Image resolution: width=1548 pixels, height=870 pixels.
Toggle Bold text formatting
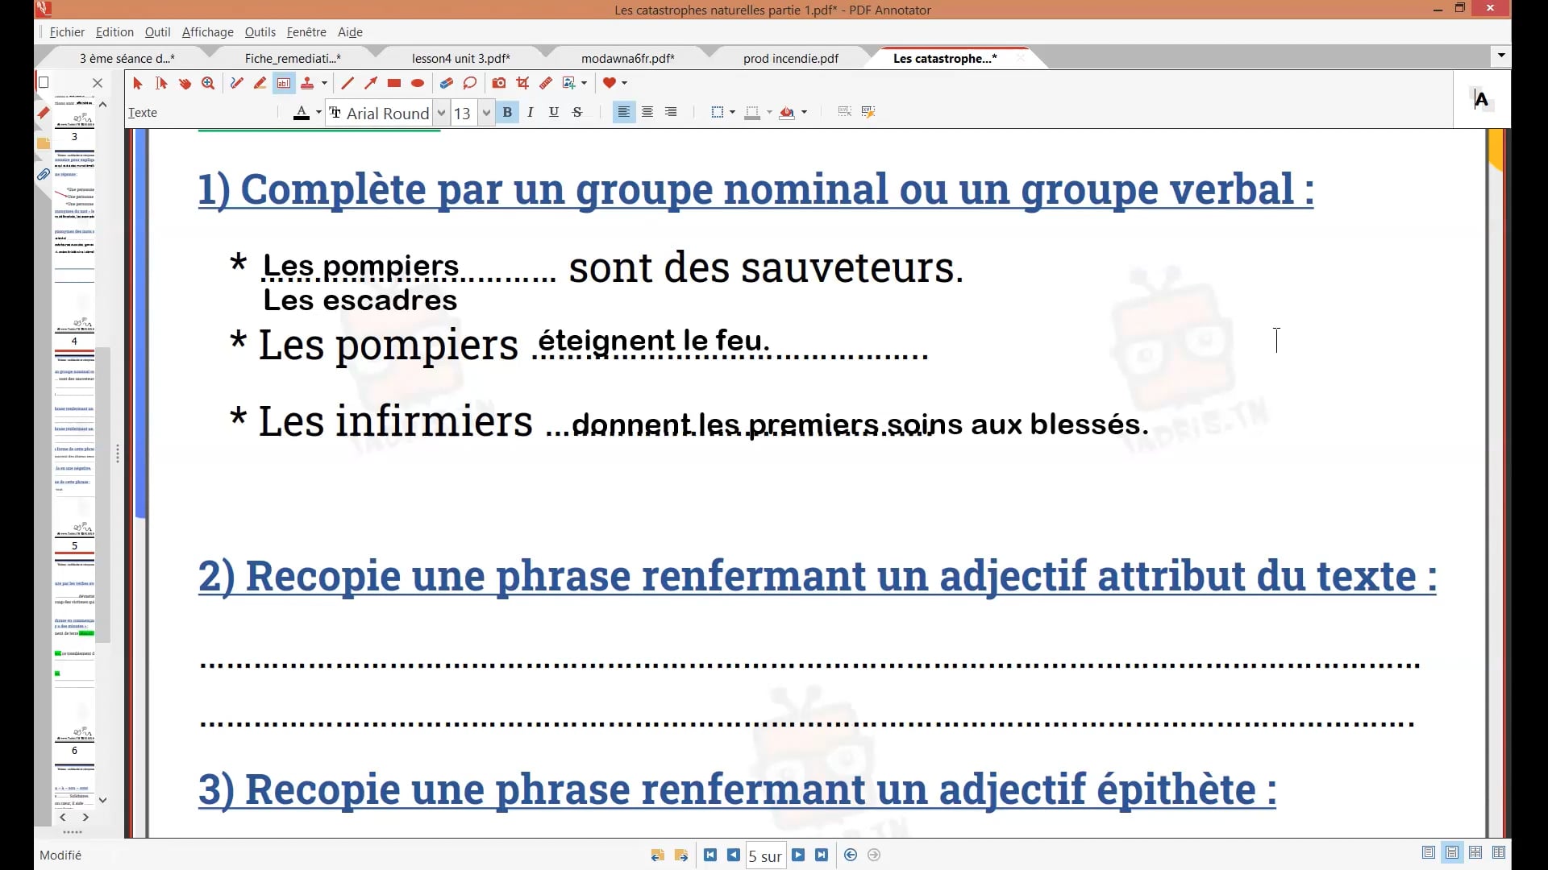pyautogui.click(x=507, y=112)
